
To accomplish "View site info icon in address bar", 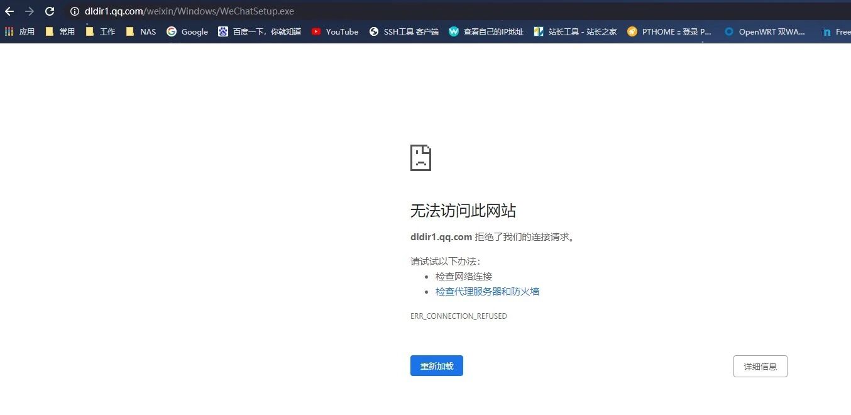I will coord(75,11).
